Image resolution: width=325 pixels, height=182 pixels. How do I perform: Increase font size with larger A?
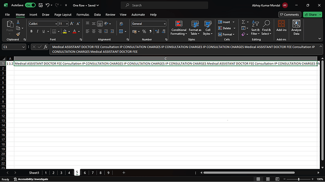[72, 24]
